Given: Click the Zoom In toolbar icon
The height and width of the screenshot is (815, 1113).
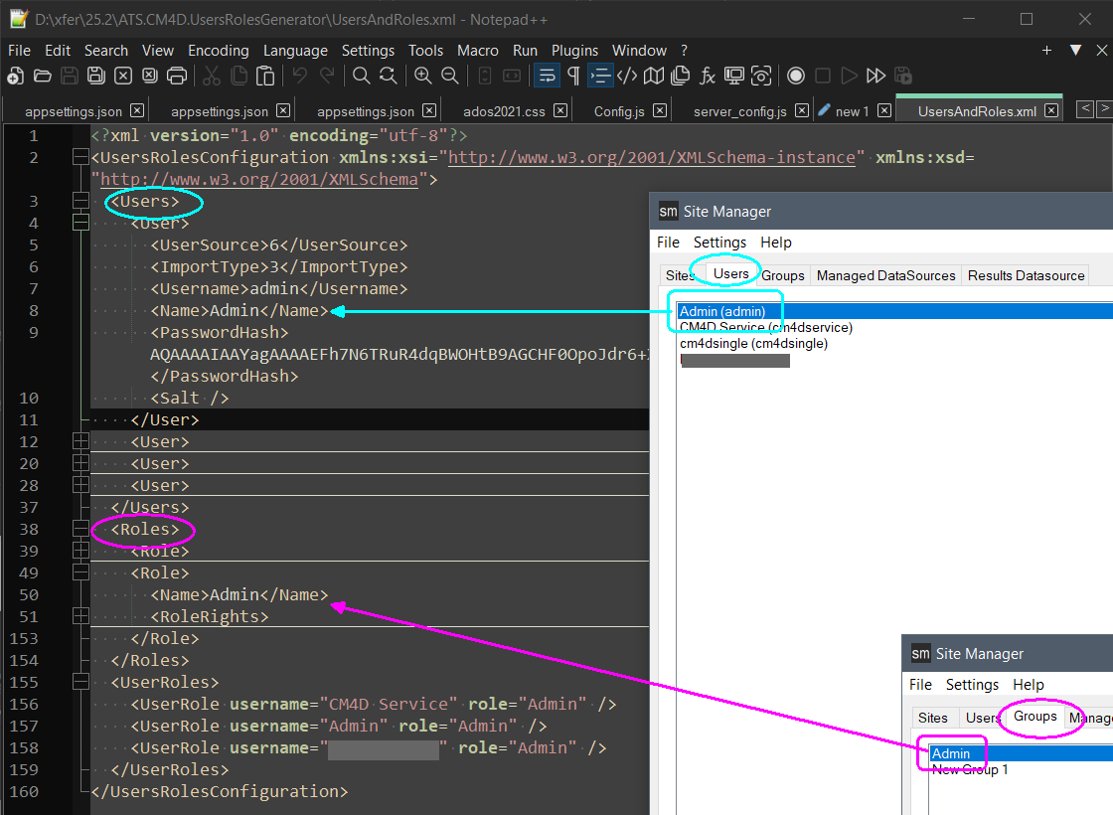Looking at the screenshot, I should (423, 76).
